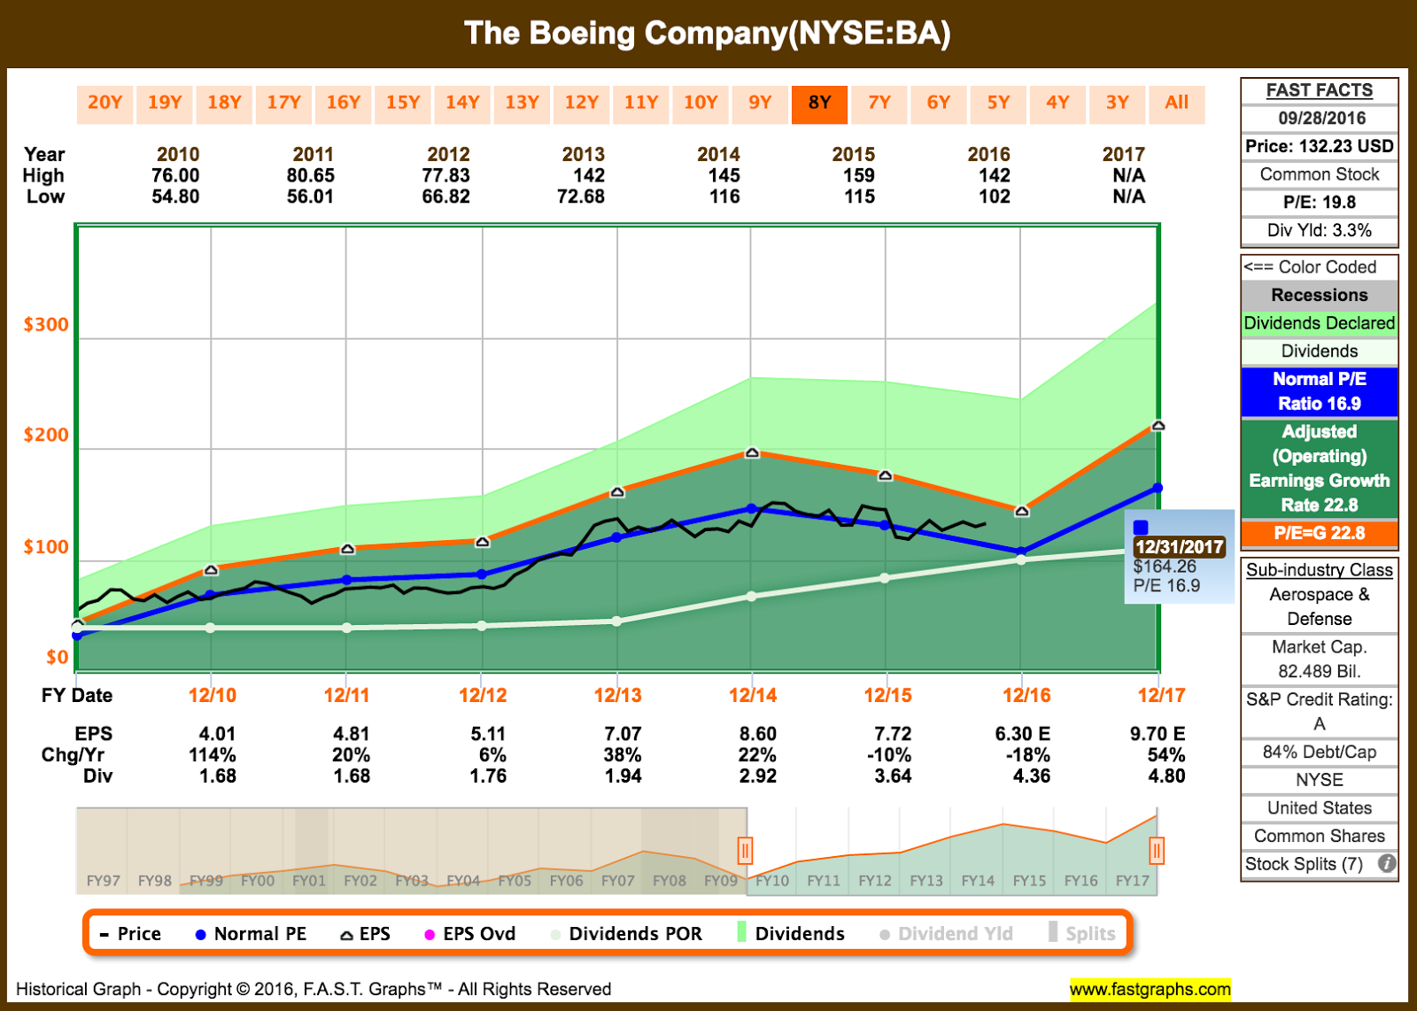Select the 20Y time range tab
This screenshot has height=1011, width=1417.
pos(105,104)
